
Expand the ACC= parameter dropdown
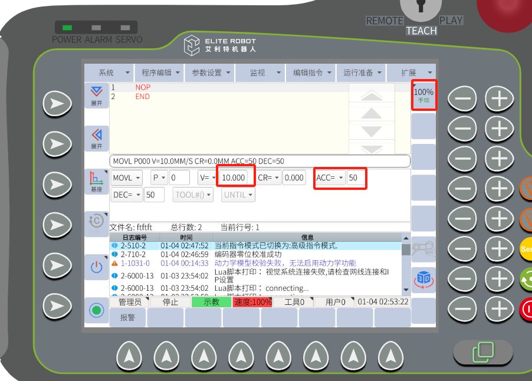point(330,178)
